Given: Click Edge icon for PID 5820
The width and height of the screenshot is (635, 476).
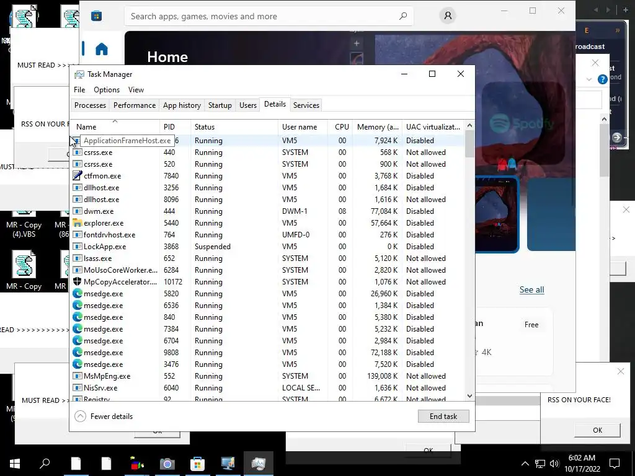Looking at the screenshot, I should (x=77, y=293).
